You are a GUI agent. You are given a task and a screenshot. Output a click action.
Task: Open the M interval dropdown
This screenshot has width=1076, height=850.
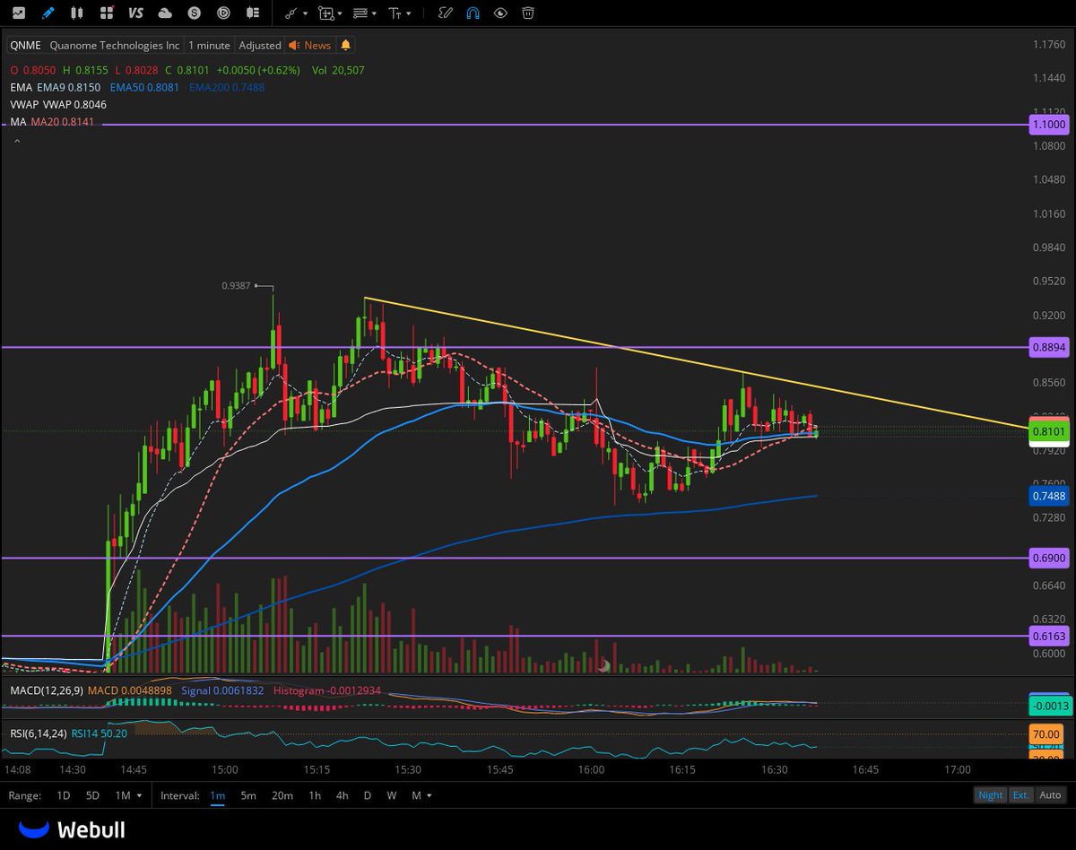pyautogui.click(x=421, y=795)
